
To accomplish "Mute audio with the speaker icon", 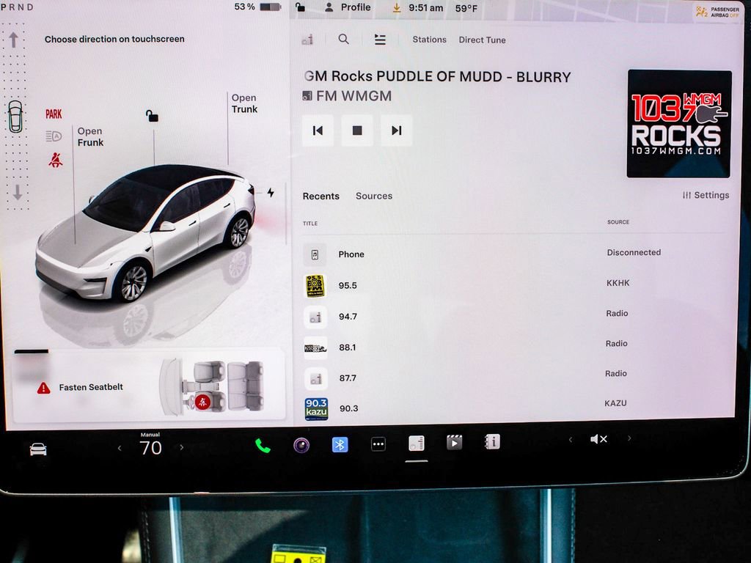I will click(x=598, y=438).
